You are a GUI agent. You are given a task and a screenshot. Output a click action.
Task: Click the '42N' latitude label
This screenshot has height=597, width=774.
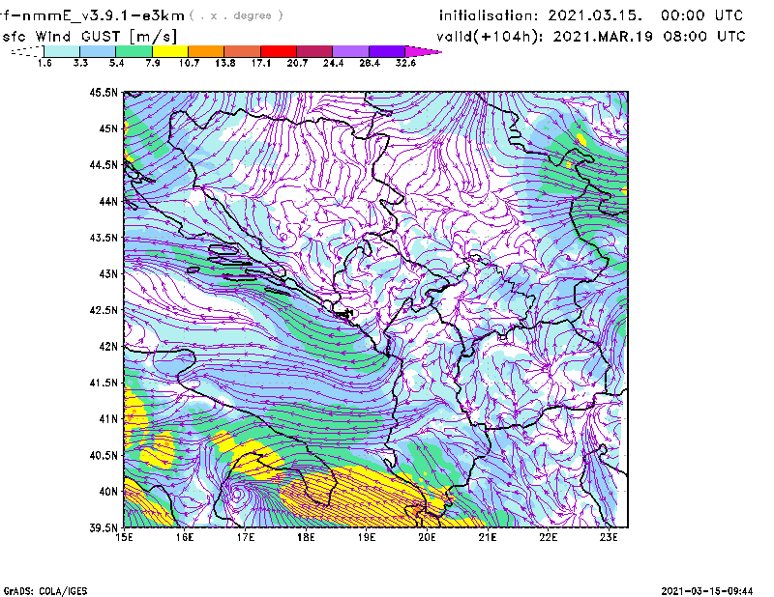coord(108,346)
